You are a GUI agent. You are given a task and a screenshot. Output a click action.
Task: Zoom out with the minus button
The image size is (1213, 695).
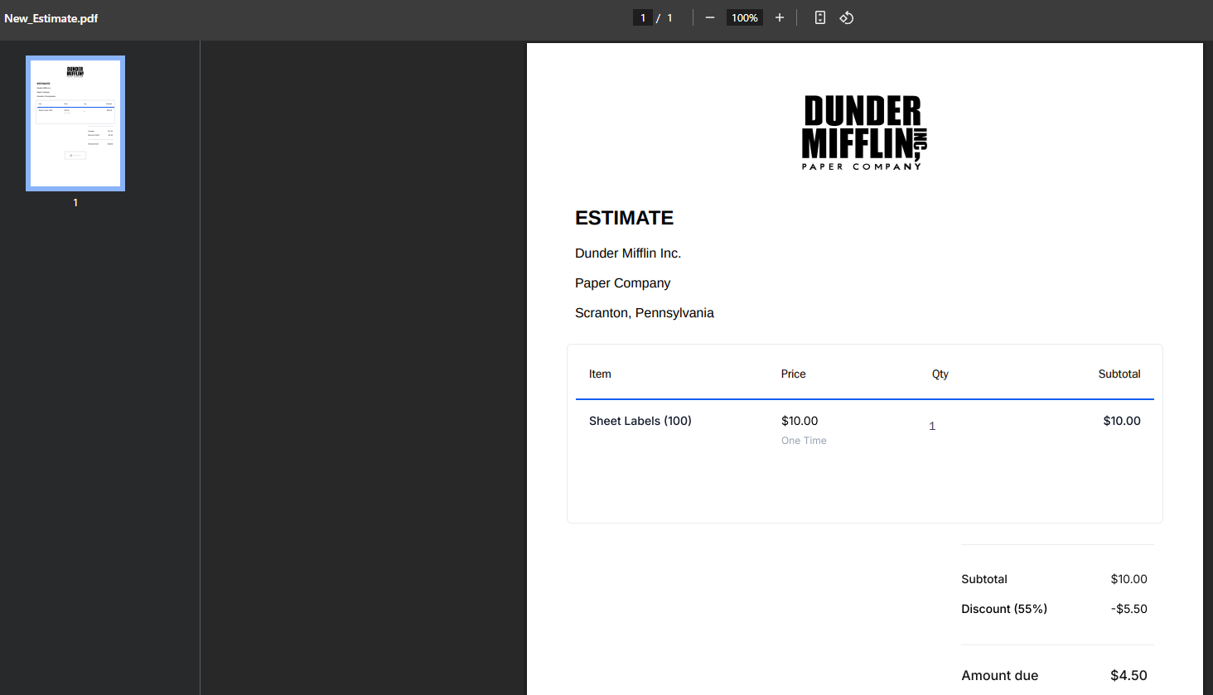710,17
